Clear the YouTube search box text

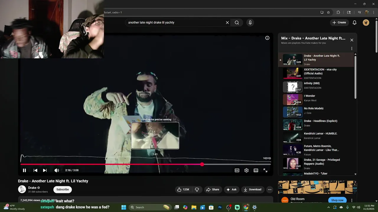click(x=227, y=22)
